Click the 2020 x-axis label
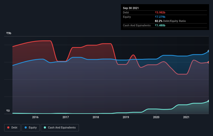Image resolution: width=213 pixels, height=136 pixels. [x=156, y=117]
